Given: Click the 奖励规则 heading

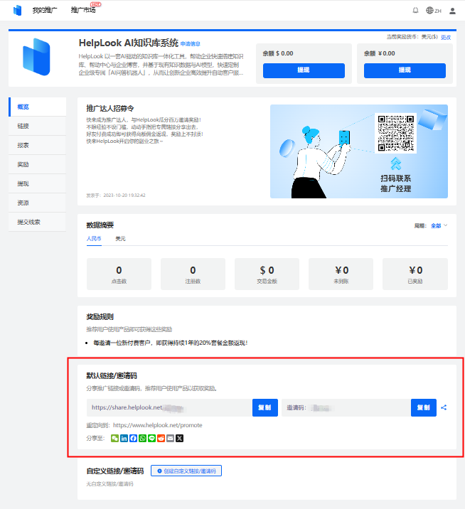Looking at the screenshot, I should click(x=100, y=317).
